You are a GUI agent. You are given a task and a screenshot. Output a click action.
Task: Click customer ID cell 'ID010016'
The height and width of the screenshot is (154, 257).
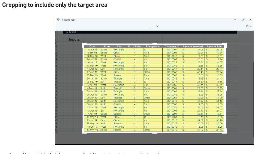click(172, 56)
